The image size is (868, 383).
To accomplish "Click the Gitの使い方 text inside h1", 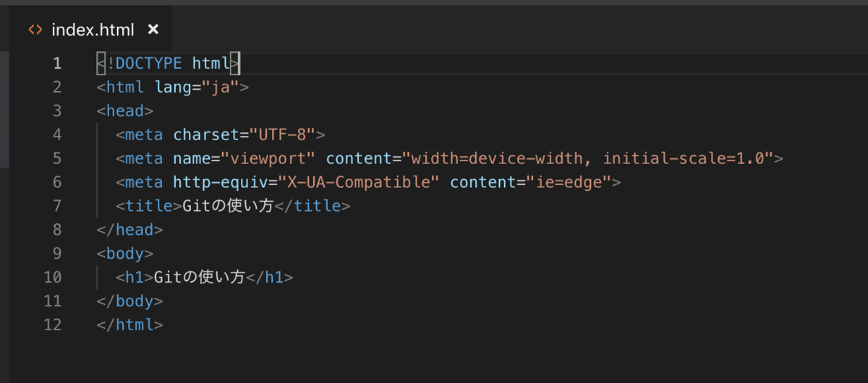I will pyautogui.click(x=200, y=277).
